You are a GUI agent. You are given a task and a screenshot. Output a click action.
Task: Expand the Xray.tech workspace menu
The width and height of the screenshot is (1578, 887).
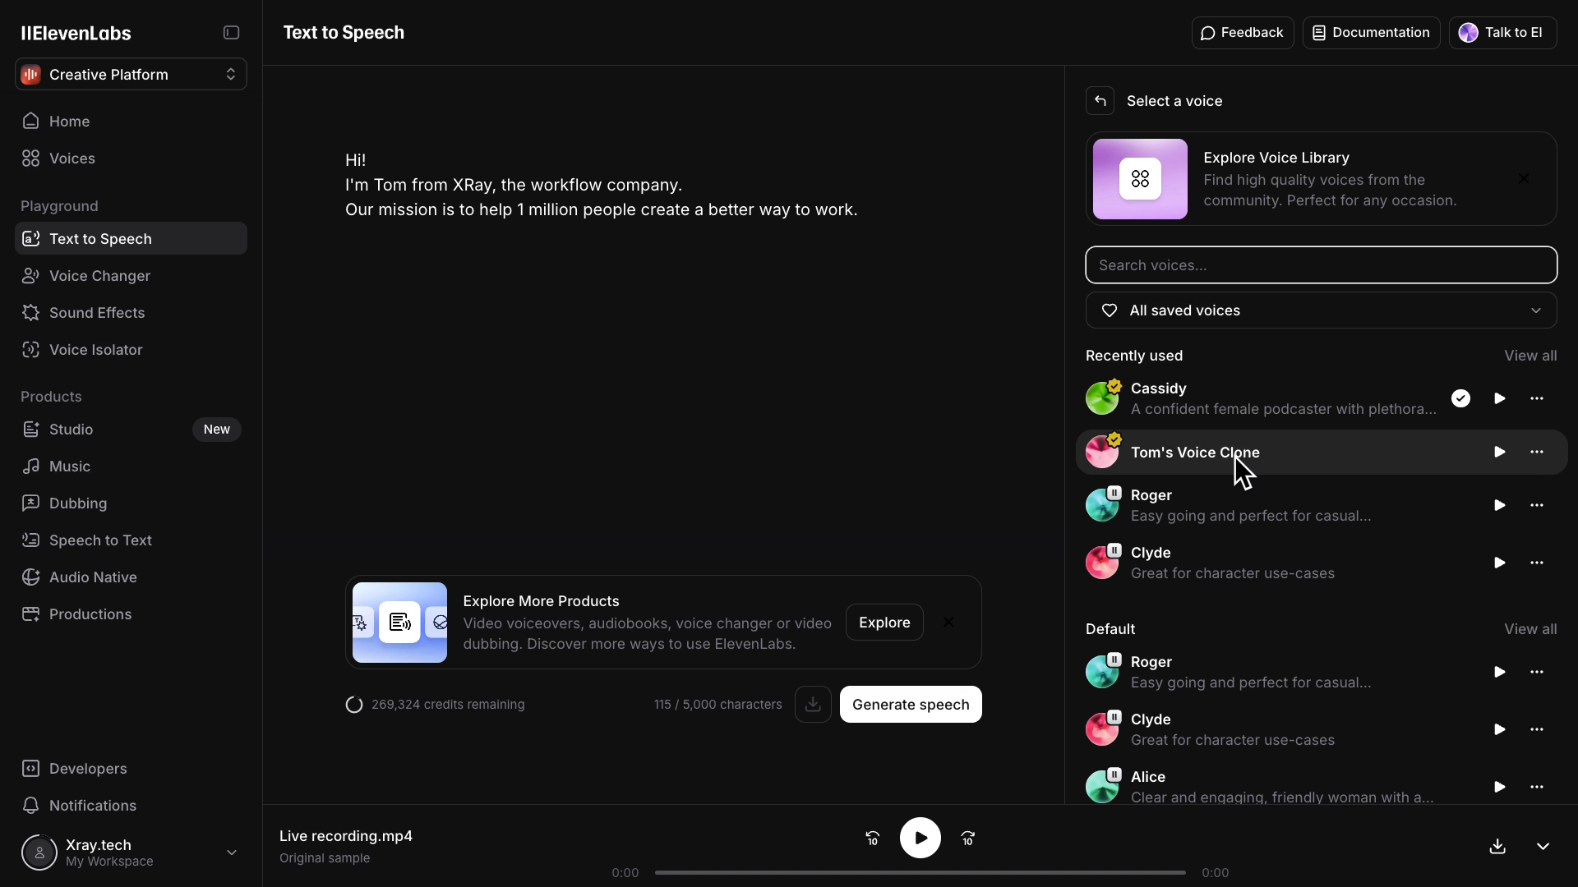coord(231,853)
